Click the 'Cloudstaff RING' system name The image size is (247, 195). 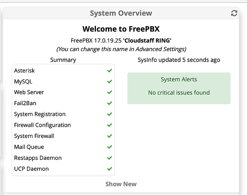click(x=147, y=41)
